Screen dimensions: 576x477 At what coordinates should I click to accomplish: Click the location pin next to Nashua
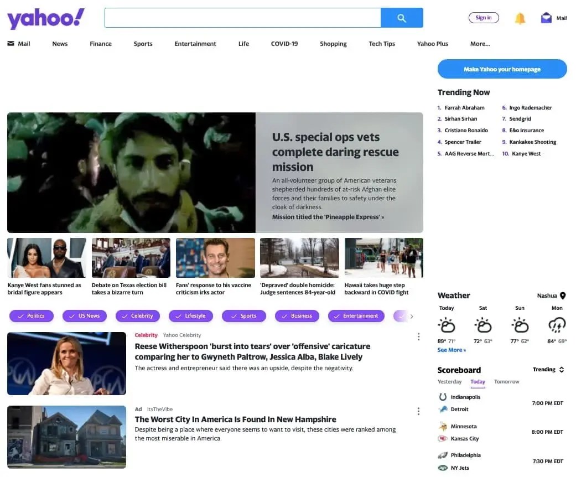coord(562,295)
